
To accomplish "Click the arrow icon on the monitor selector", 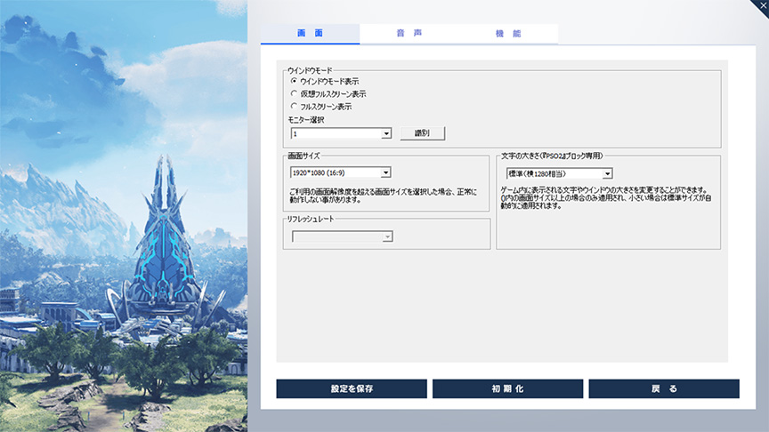I will (x=386, y=133).
